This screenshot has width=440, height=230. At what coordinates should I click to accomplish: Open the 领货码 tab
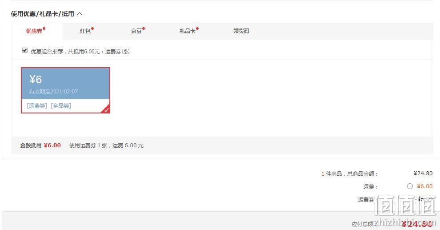241,31
